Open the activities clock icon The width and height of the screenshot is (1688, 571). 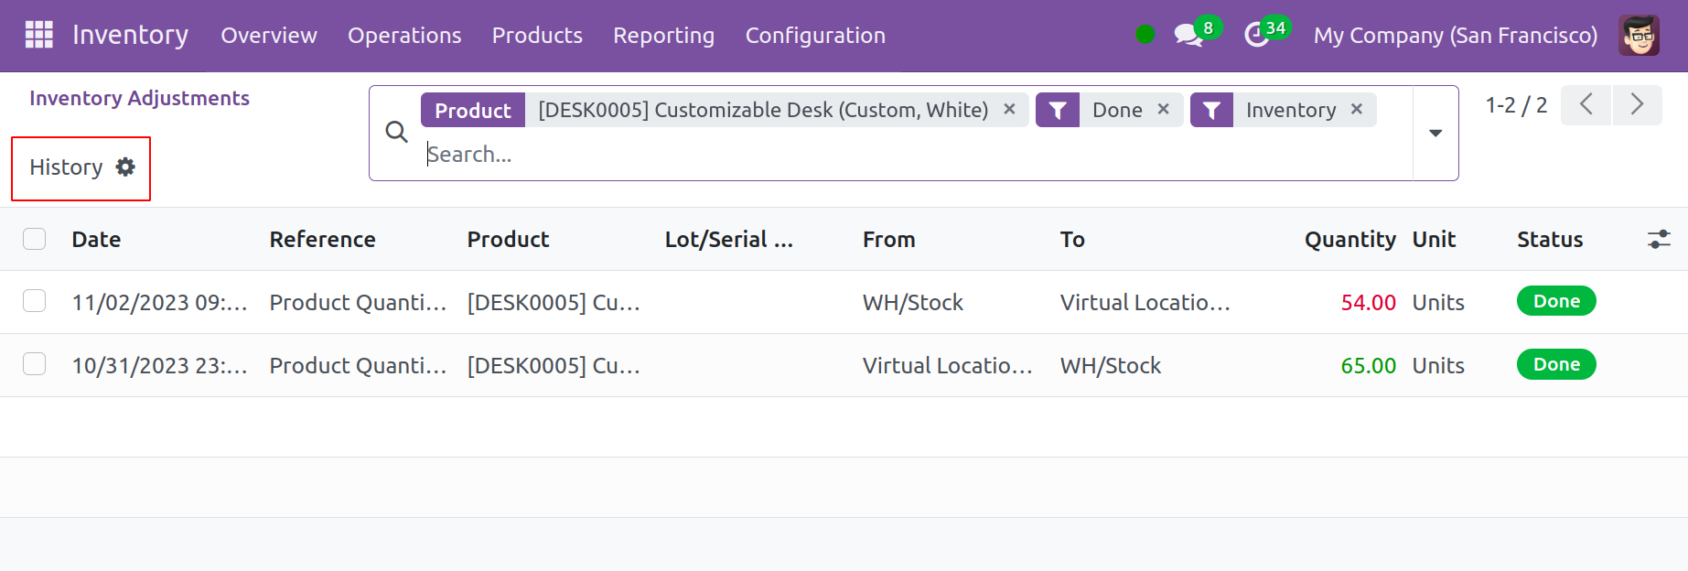tap(1257, 36)
